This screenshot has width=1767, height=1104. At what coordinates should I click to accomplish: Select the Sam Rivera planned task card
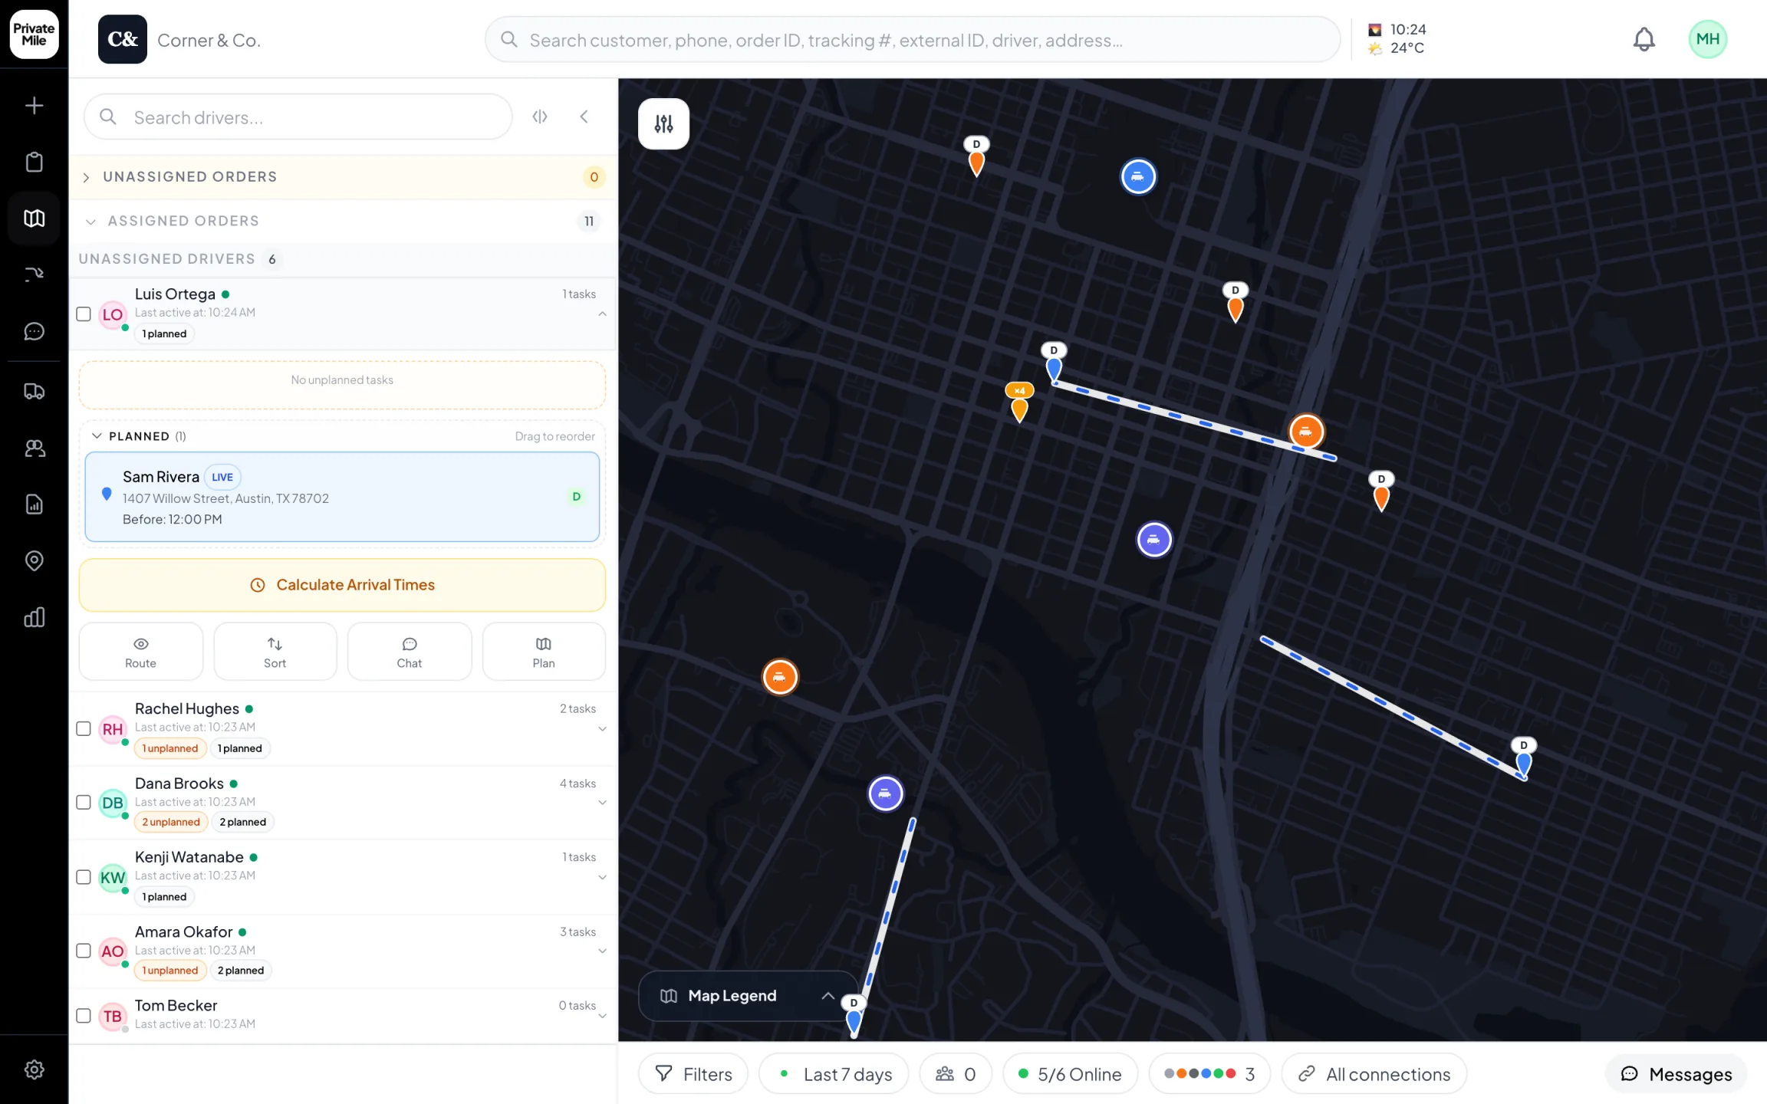pyautogui.click(x=342, y=497)
